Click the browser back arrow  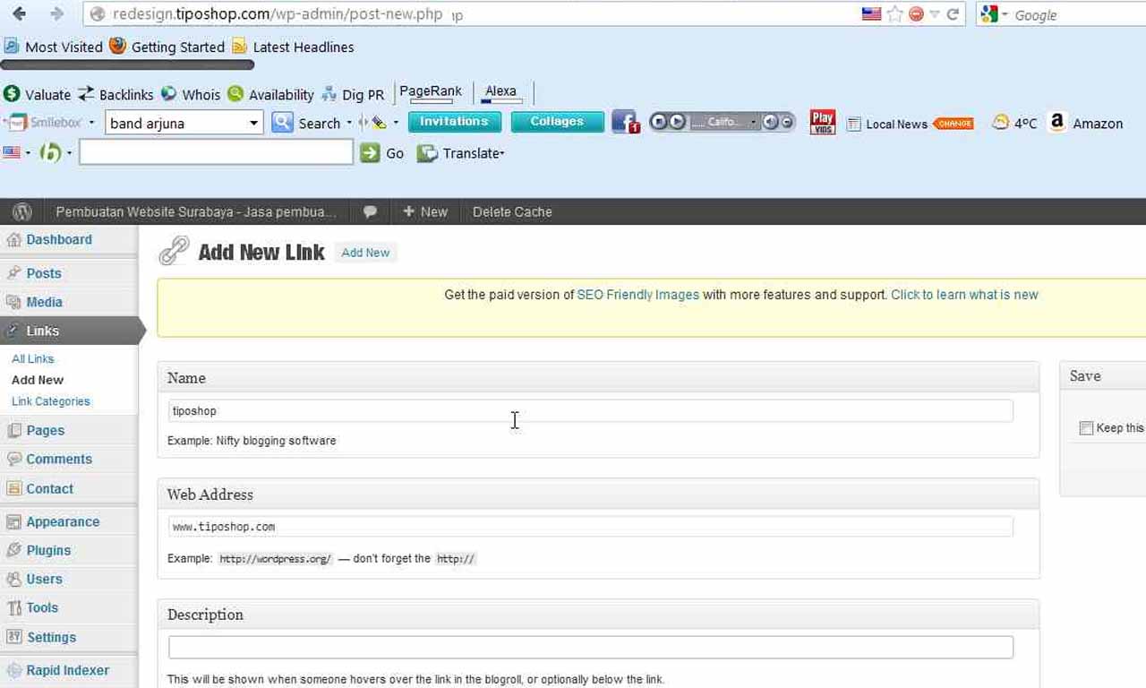19,14
